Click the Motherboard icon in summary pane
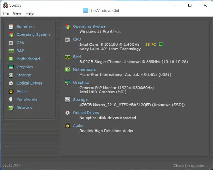This screenshot has height=170, width=213. 68,70
